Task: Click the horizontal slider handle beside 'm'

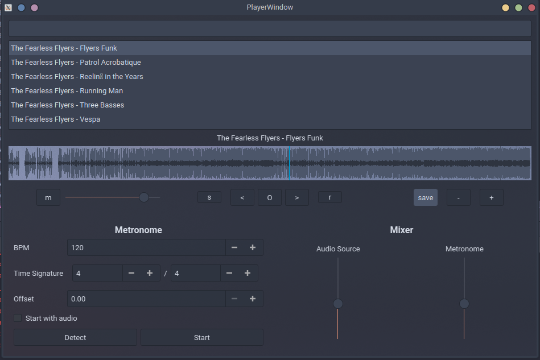Action: (x=144, y=197)
